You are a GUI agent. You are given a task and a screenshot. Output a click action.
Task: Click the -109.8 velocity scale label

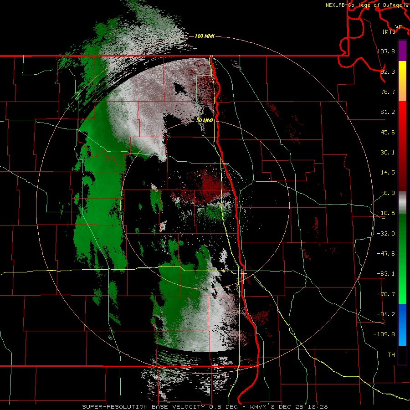(x=384, y=334)
